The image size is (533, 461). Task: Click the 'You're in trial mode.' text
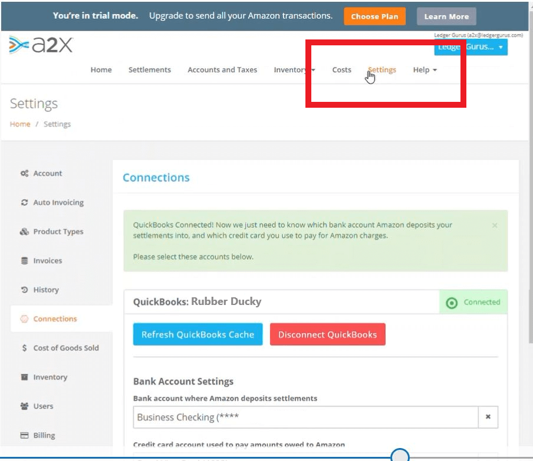coord(96,16)
